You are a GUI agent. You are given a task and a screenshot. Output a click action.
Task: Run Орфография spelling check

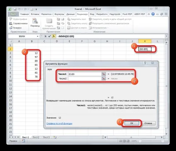click(x=18, y=19)
